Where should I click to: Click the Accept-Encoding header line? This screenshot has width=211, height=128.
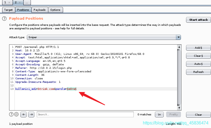[x=39, y=65]
